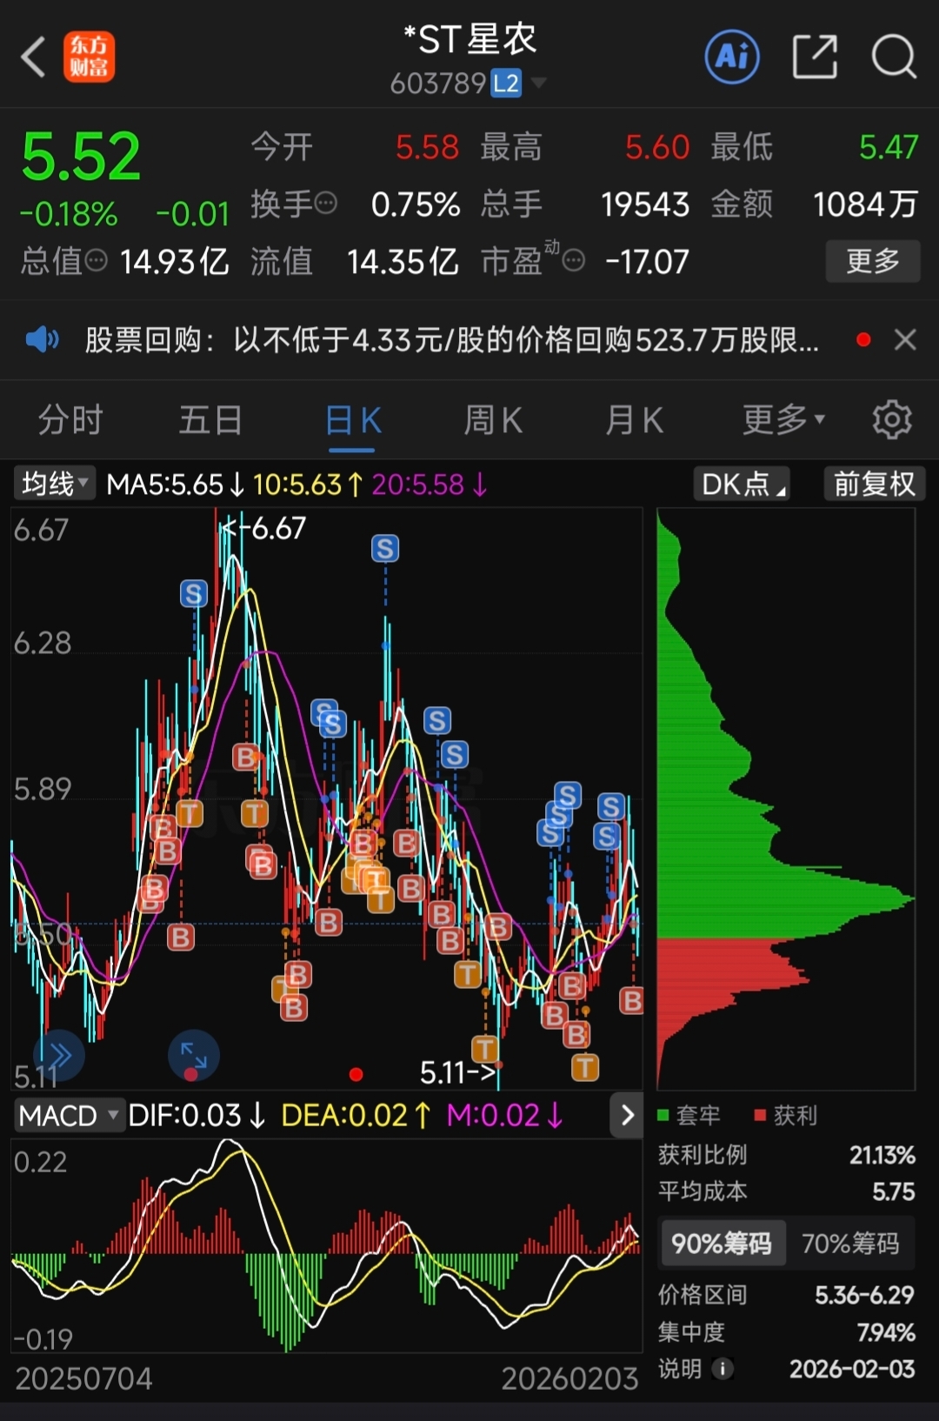Image resolution: width=939 pixels, height=1421 pixels.
Task: Tap the turnover rate info icon
Action: click(325, 203)
